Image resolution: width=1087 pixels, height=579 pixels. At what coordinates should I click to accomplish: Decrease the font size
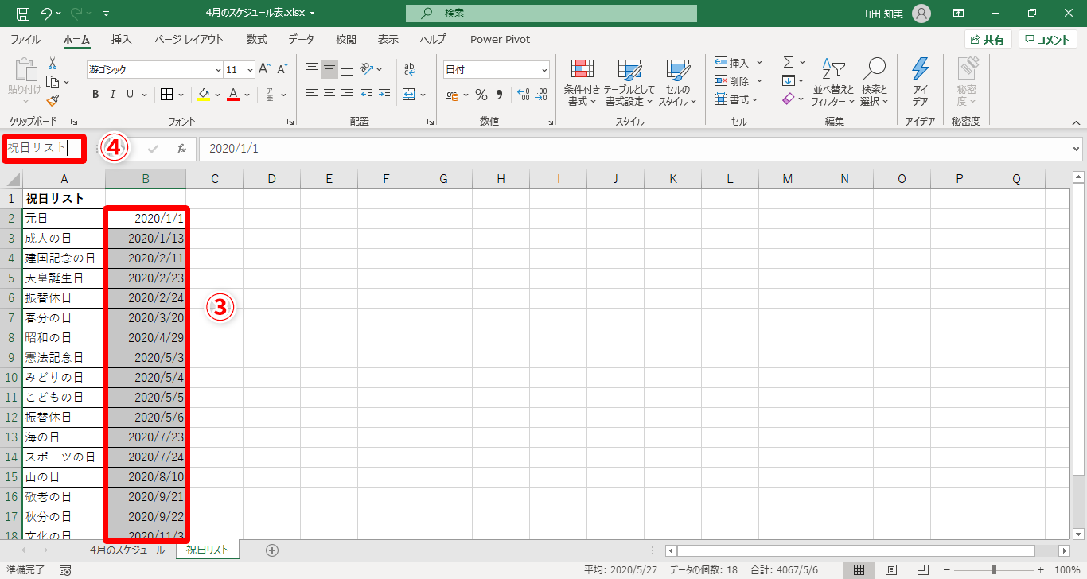[x=283, y=69]
